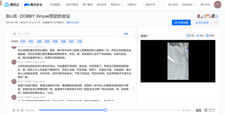The image size is (225, 115).
Task: Collapse the transcript panel with the chevron
Action: pyautogui.click(x=137, y=36)
